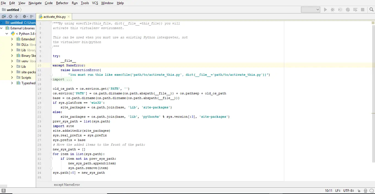Click the project view mode icon
The width and height of the screenshot is (375, 194).
coord(4,16)
